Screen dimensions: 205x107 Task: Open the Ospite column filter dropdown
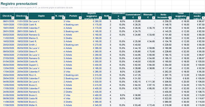(x=53, y=18)
